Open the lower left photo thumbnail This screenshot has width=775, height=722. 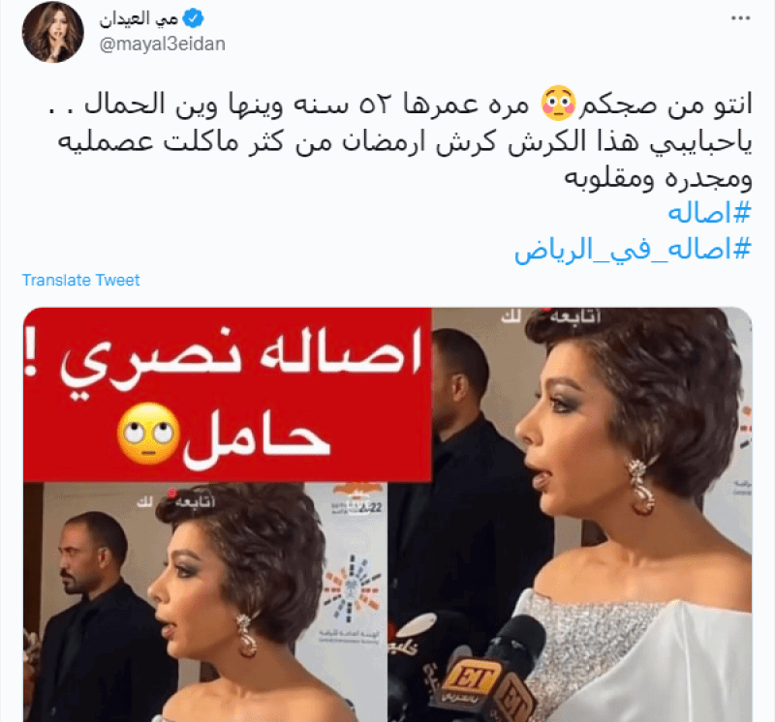coord(205,602)
